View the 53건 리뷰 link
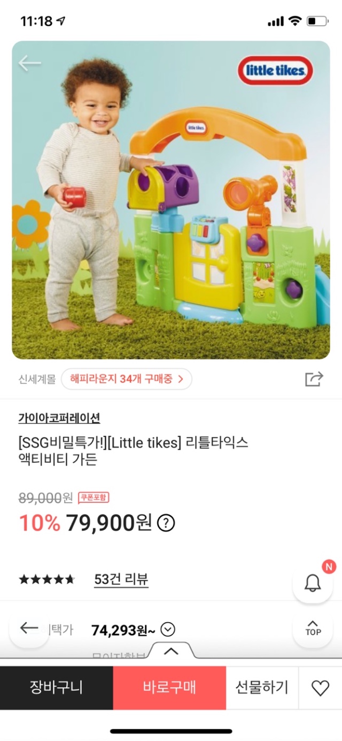This screenshot has width=342, height=741. [x=121, y=579]
